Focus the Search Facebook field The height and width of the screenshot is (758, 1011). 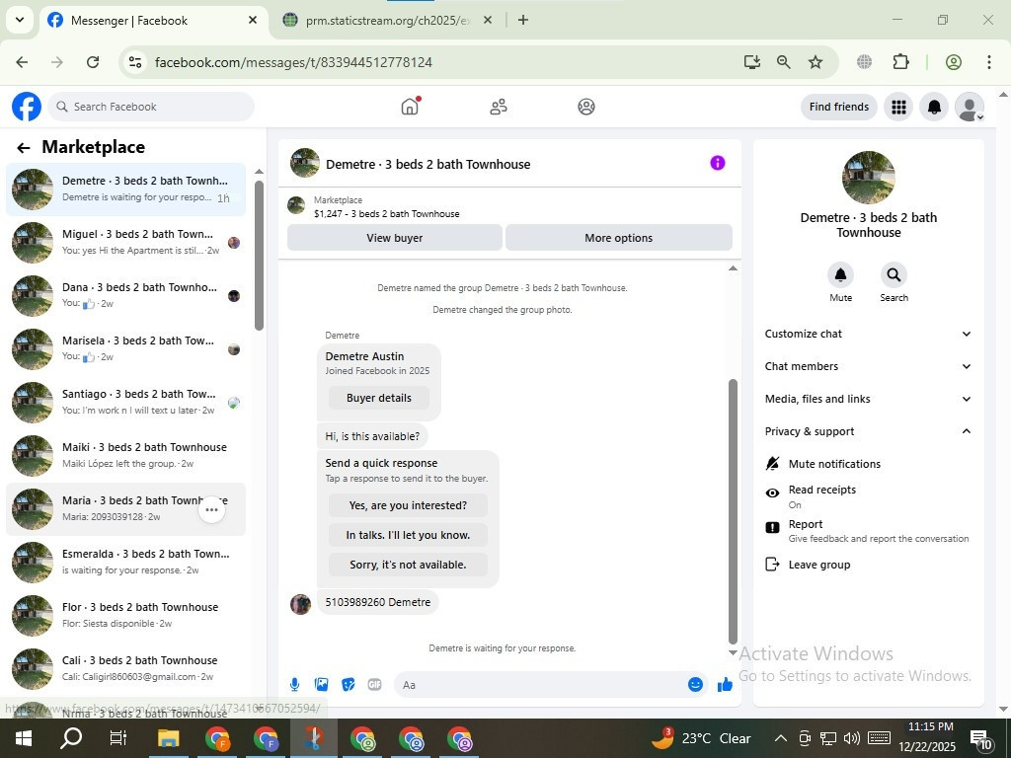click(151, 107)
